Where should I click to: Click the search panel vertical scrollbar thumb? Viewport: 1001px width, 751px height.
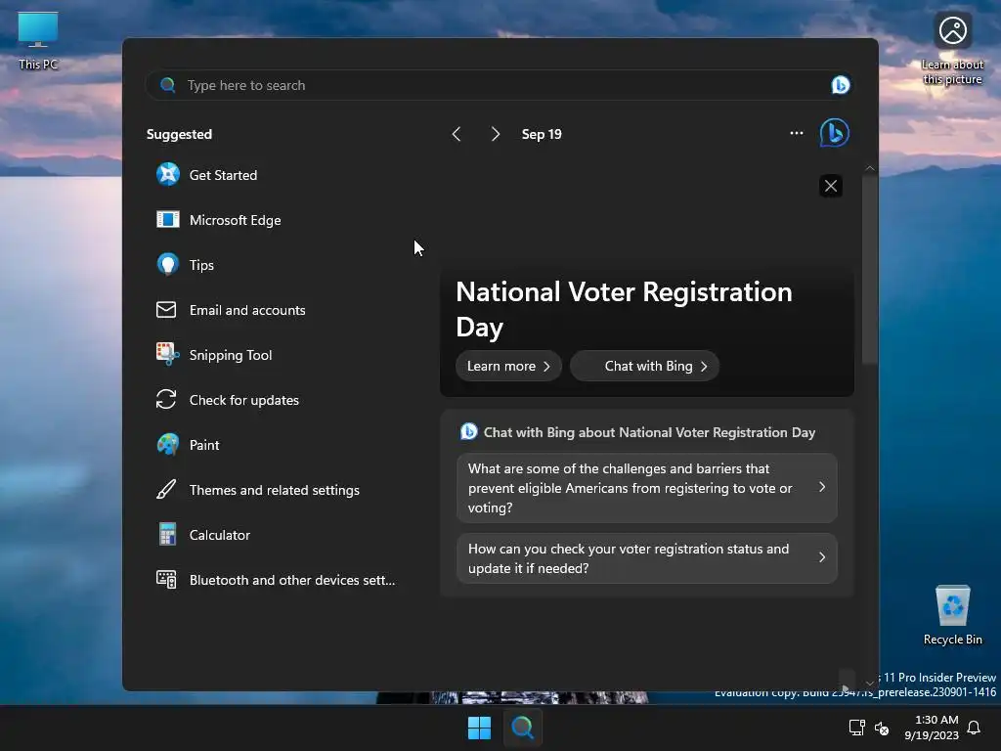[x=869, y=269]
